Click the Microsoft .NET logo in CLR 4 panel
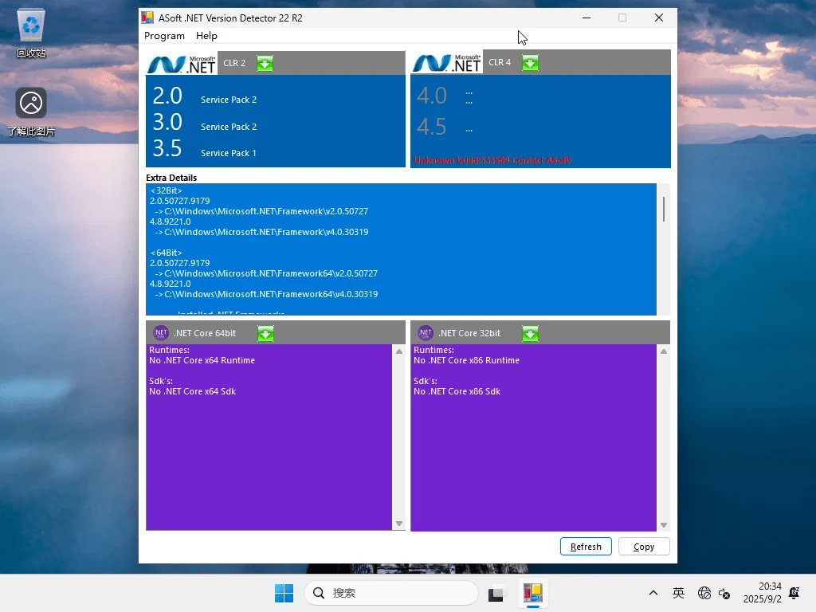 click(x=446, y=64)
